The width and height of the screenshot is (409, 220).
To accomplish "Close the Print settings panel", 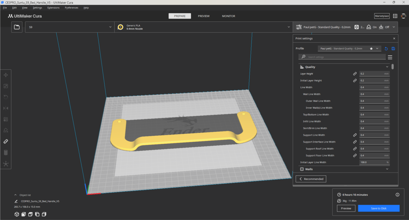I will [394, 39].
